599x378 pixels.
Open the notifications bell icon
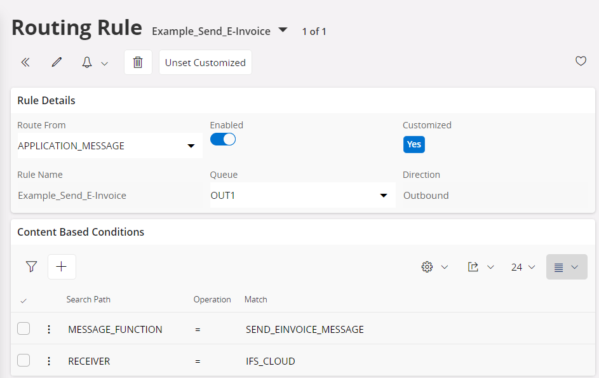click(87, 62)
